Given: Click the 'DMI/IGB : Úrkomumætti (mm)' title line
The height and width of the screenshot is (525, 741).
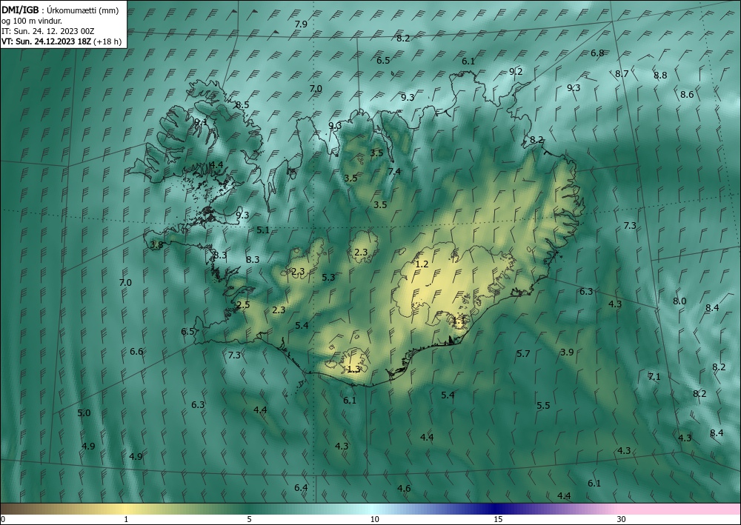Looking at the screenshot, I should point(60,10).
